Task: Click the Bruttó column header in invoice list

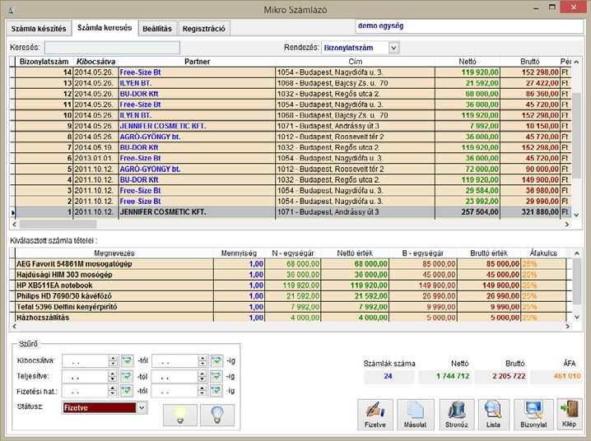Action: (530, 62)
